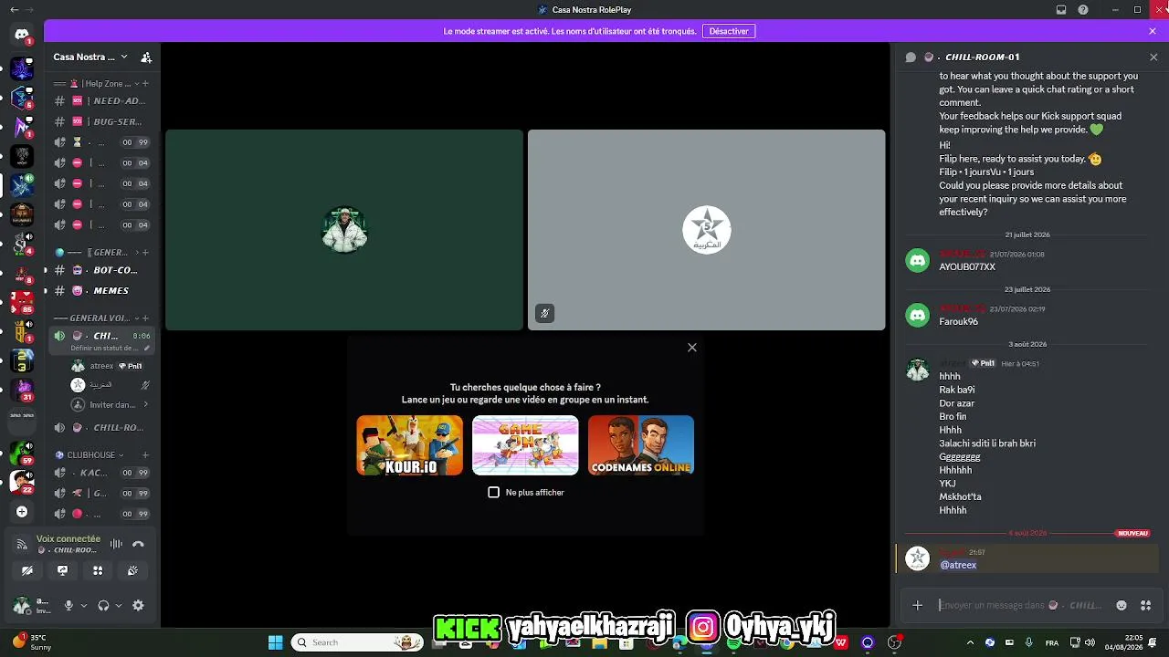
Task: Click the Windows taskbar Search box
Action: (x=357, y=642)
